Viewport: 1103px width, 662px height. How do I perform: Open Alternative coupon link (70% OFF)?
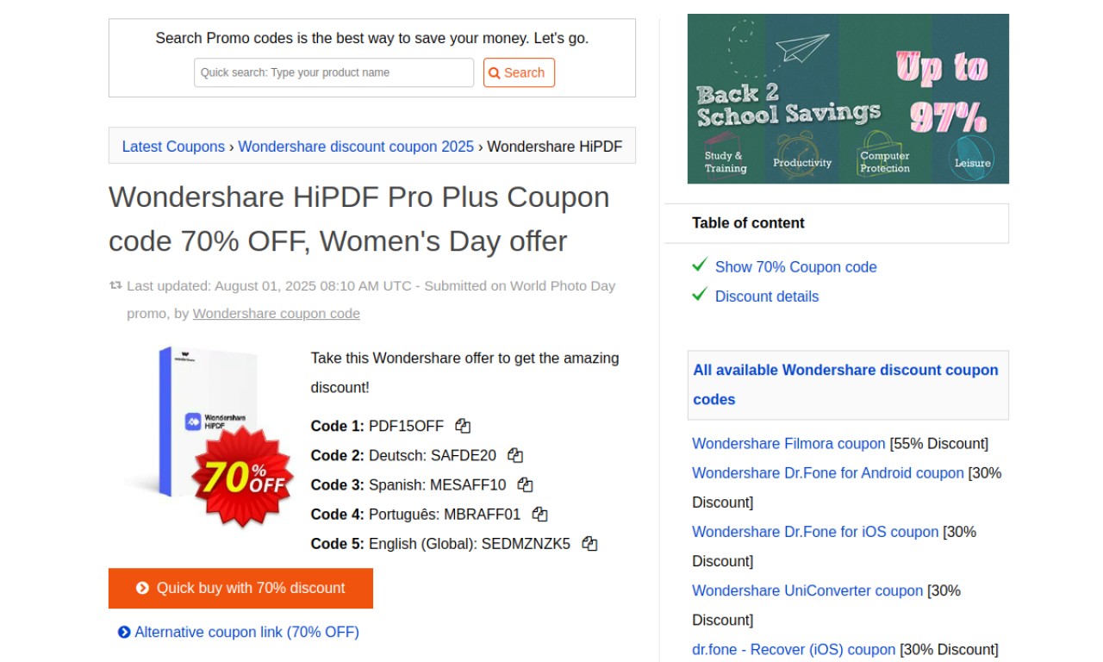pyautogui.click(x=239, y=632)
